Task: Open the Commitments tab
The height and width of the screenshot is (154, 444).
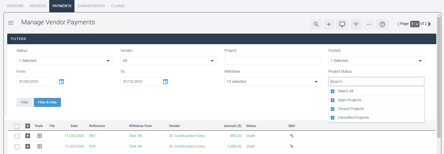Action: coord(91,6)
